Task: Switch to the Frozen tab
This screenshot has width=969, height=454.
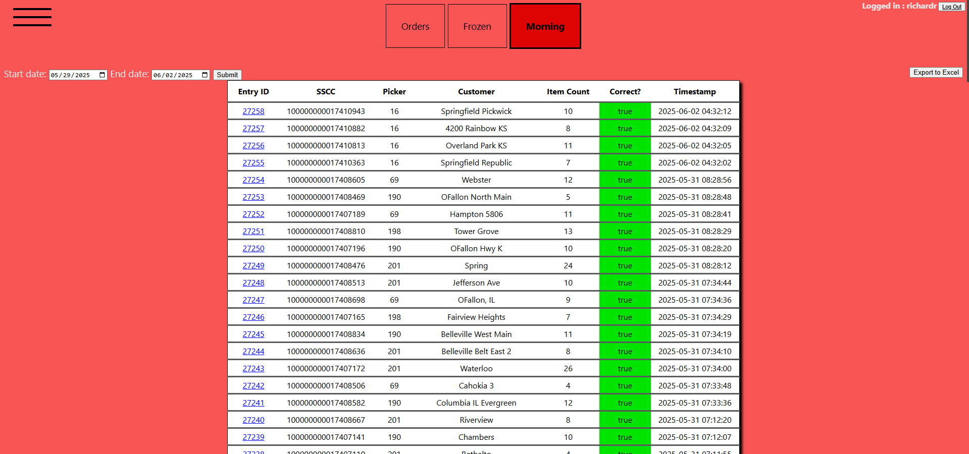Action: (x=477, y=26)
